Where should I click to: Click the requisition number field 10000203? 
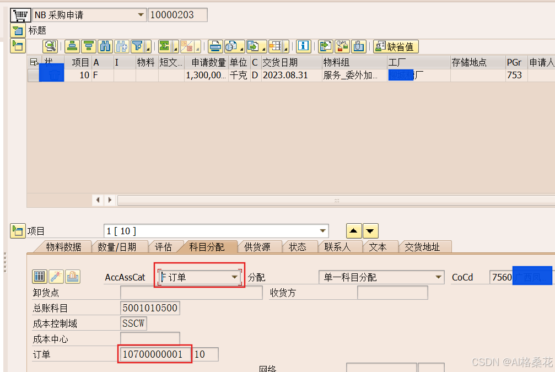click(x=177, y=15)
